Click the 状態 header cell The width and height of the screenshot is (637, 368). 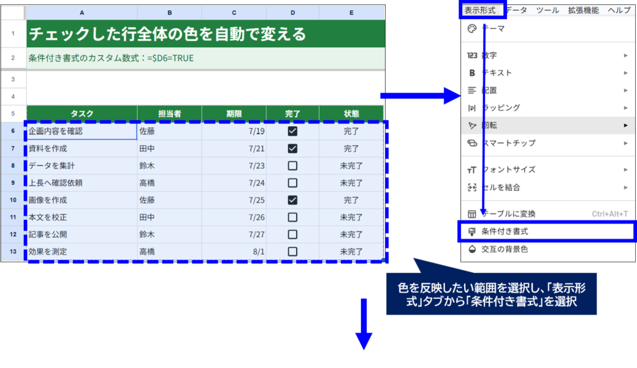coord(351,114)
